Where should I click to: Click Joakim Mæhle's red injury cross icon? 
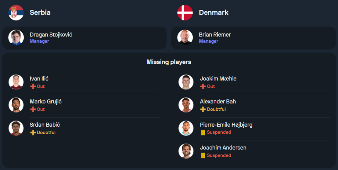pos(203,86)
